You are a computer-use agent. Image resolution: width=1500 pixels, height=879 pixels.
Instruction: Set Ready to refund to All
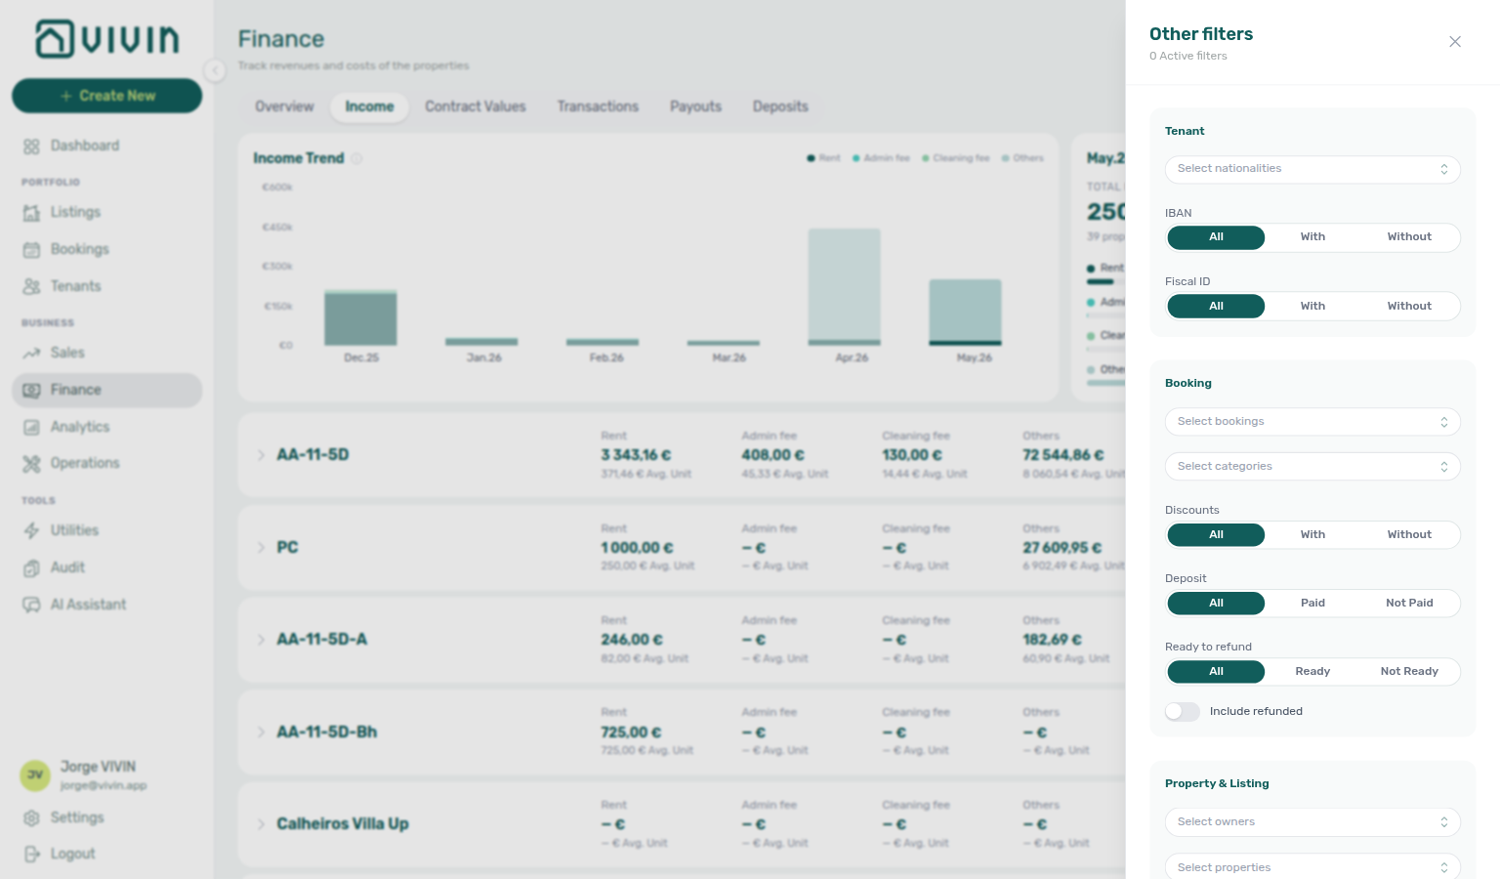(1216, 672)
